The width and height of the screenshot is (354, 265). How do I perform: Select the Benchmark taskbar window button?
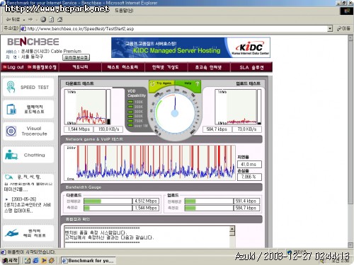(88, 261)
